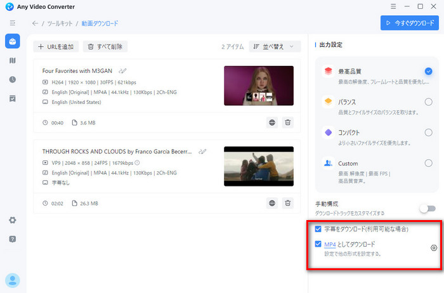Click the 26.3 MB file size
Screen dimensions: 444x293
[89, 204]
